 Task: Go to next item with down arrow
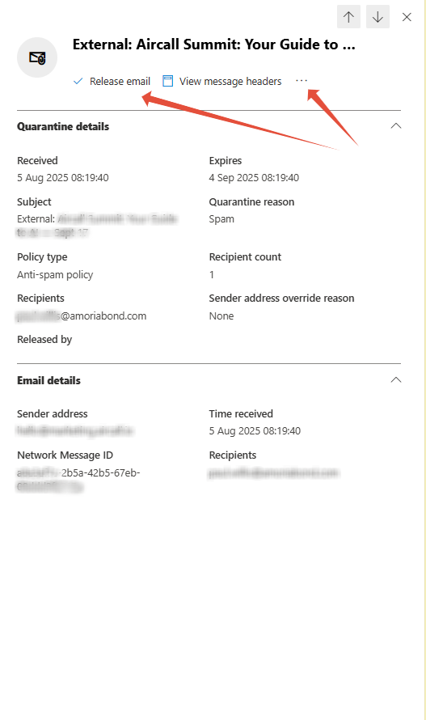(377, 17)
